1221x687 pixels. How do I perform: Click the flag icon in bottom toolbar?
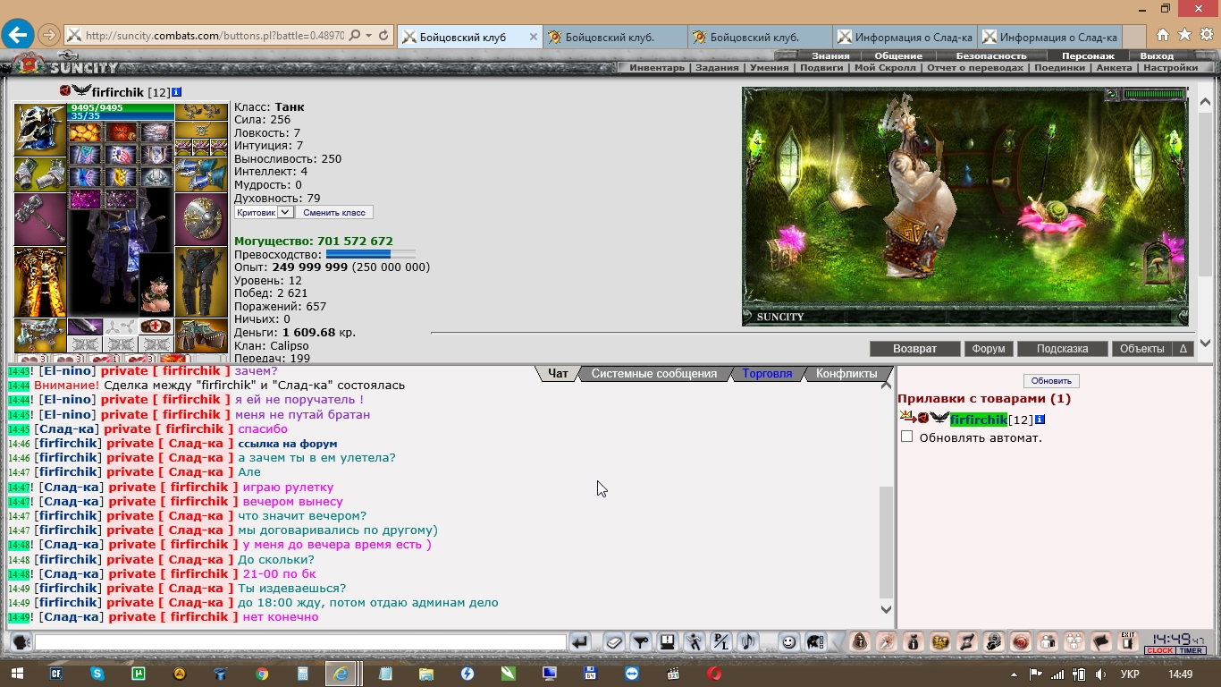point(1100,641)
